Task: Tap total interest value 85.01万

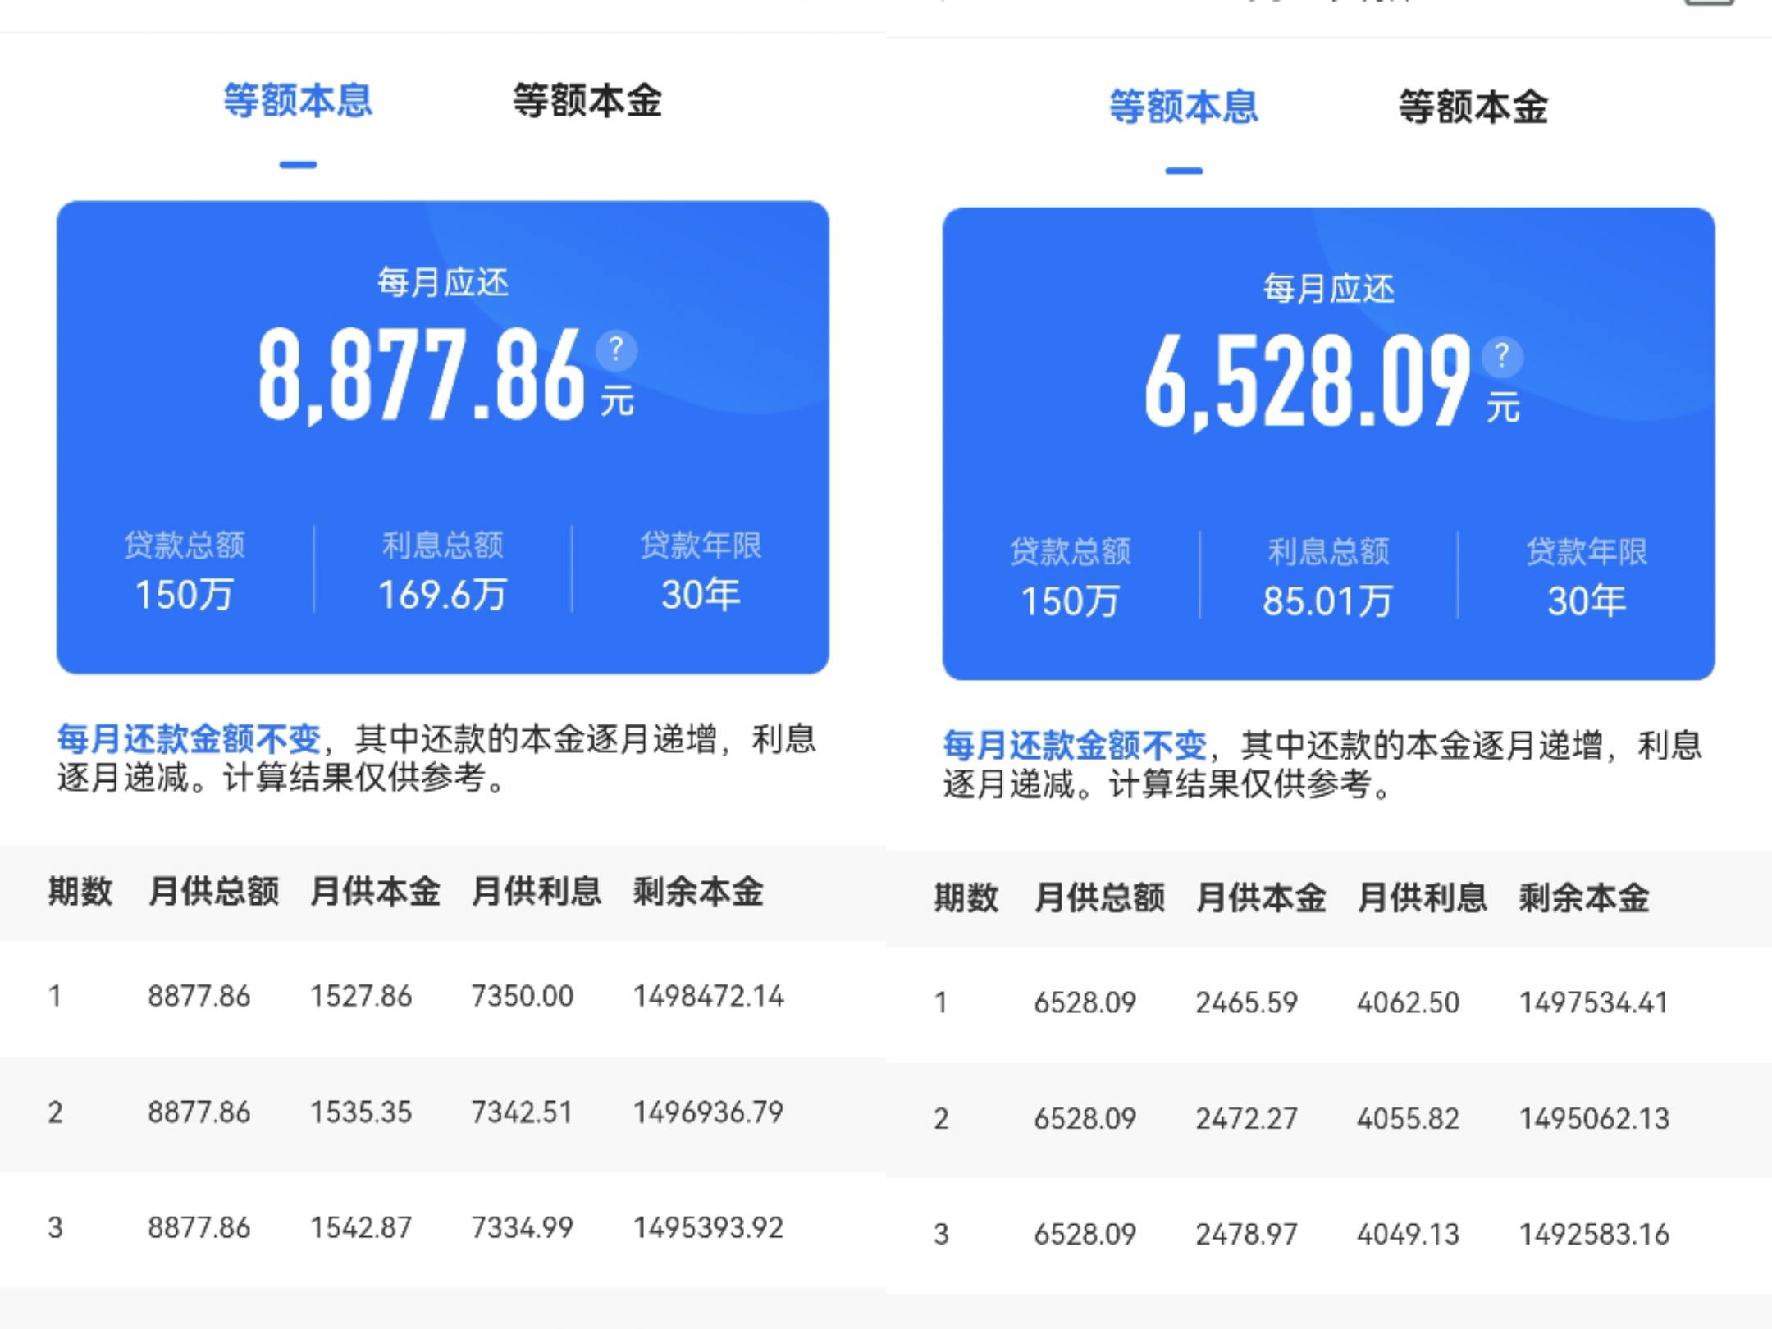Action: click(1328, 601)
